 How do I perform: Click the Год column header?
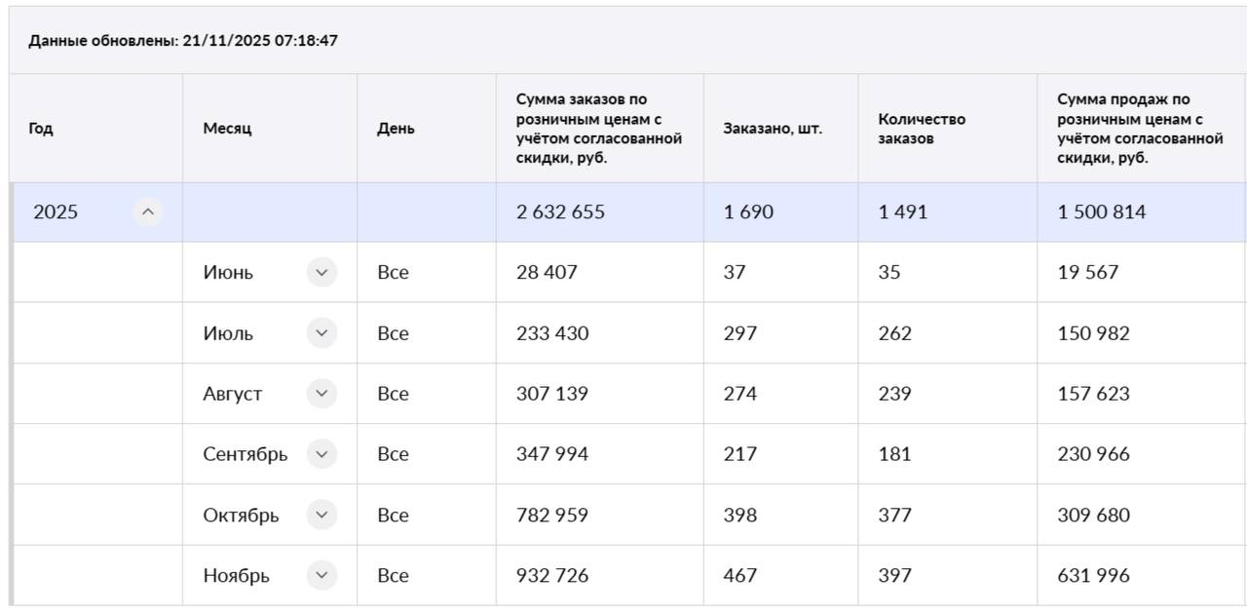click(x=41, y=129)
